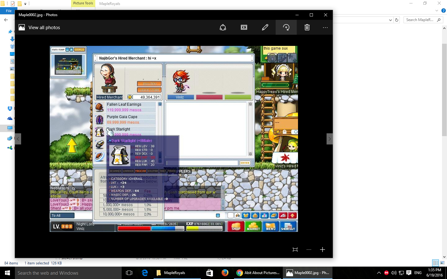Show the next photo with right arrow
447x279 pixels.
click(x=330, y=139)
